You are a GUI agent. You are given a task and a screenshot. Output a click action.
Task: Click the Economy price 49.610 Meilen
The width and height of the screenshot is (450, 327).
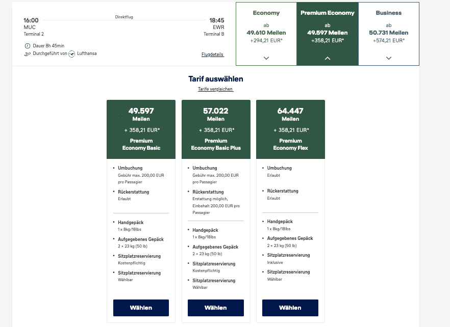266,33
